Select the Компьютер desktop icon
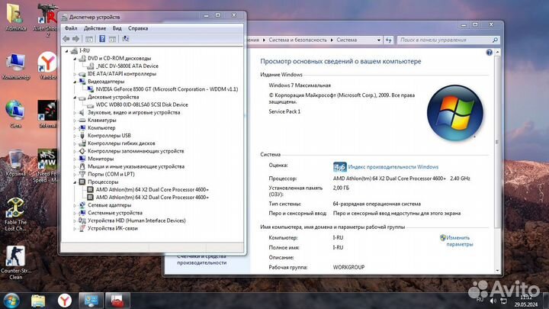Screen dimensions: 549x309 (x=15, y=66)
